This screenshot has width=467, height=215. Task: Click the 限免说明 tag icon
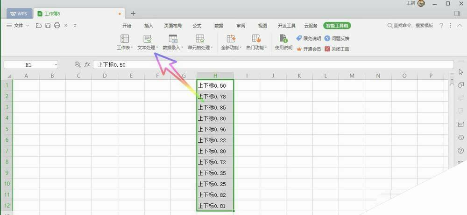(x=299, y=38)
